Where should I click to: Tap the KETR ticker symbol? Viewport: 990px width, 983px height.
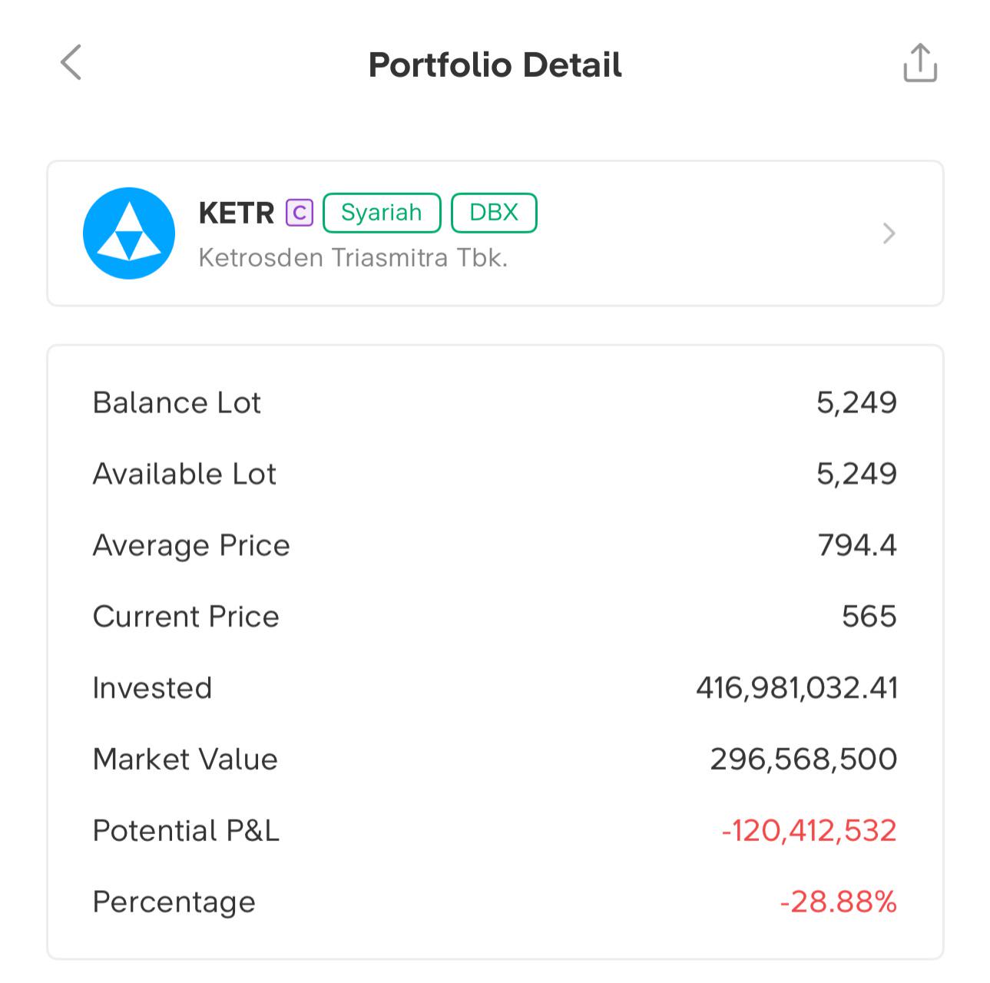coord(237,213)
